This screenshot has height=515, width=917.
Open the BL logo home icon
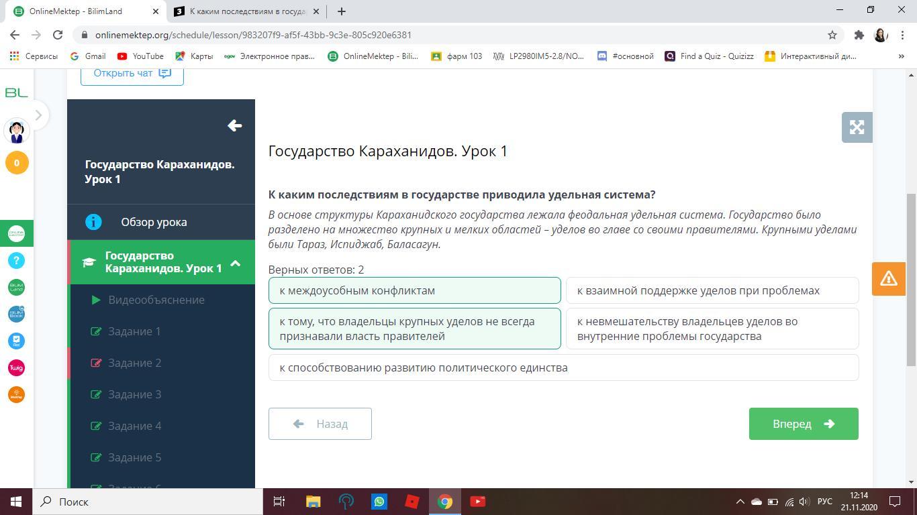[x=17, y=93]
